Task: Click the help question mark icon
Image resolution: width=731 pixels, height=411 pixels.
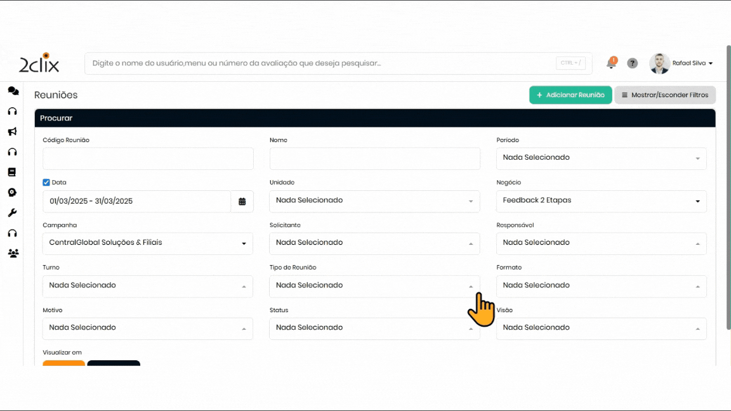Action: 632,63
